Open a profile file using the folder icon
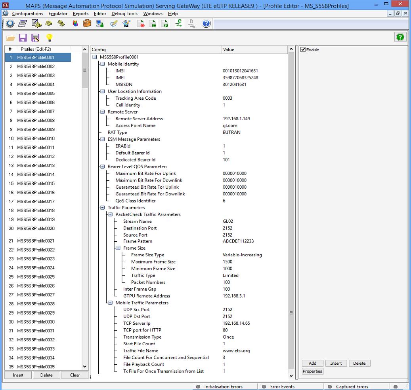The image size is (411, 390). point(10,37)
